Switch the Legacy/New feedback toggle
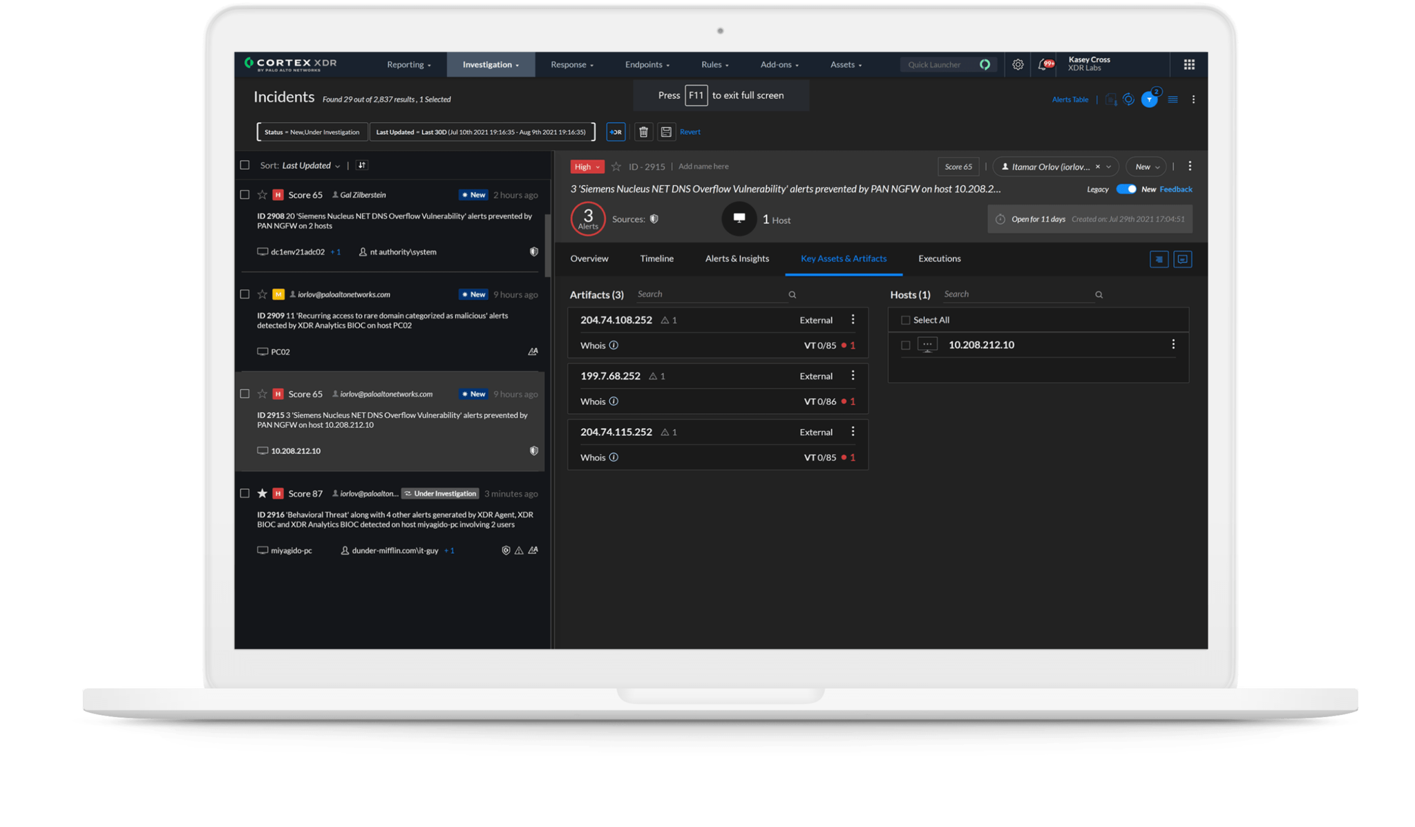The height and width of the screenshot is (827, 1415). 1126,189
